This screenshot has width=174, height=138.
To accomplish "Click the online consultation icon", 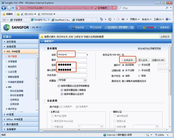I will (91, 27).
